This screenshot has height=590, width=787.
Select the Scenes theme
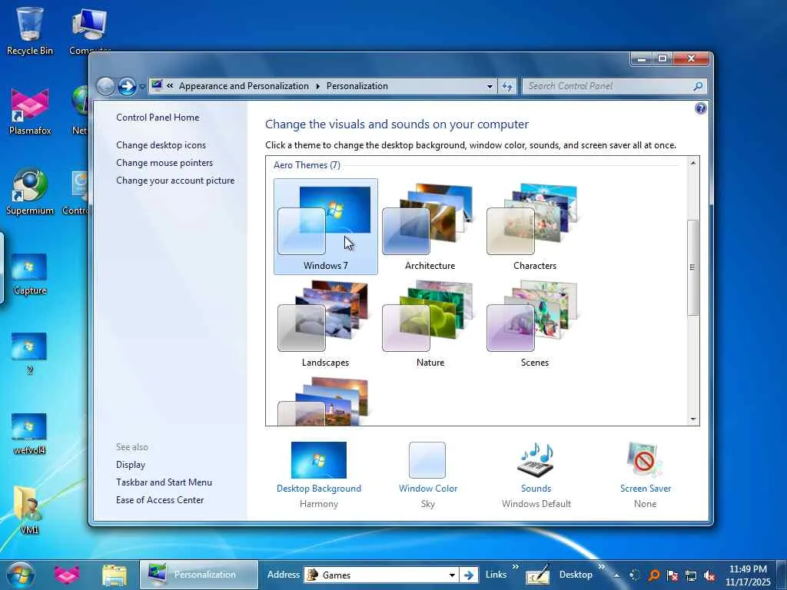coord(535,323)
